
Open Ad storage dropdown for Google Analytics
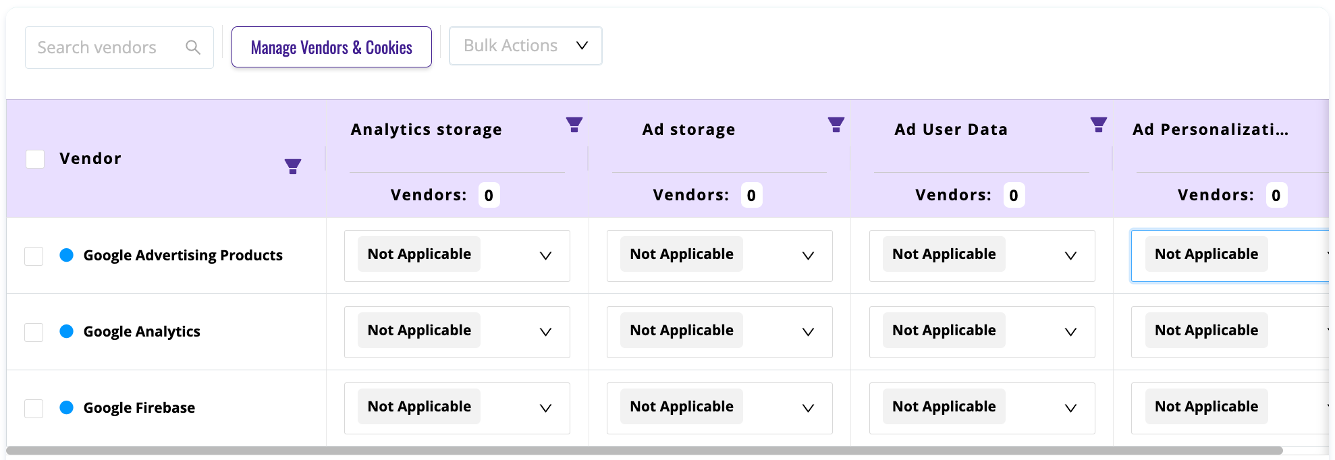coord(719,332)
